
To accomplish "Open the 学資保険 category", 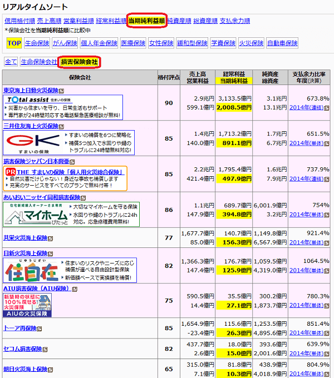I will pyautogui.click(x=223, y=43).
